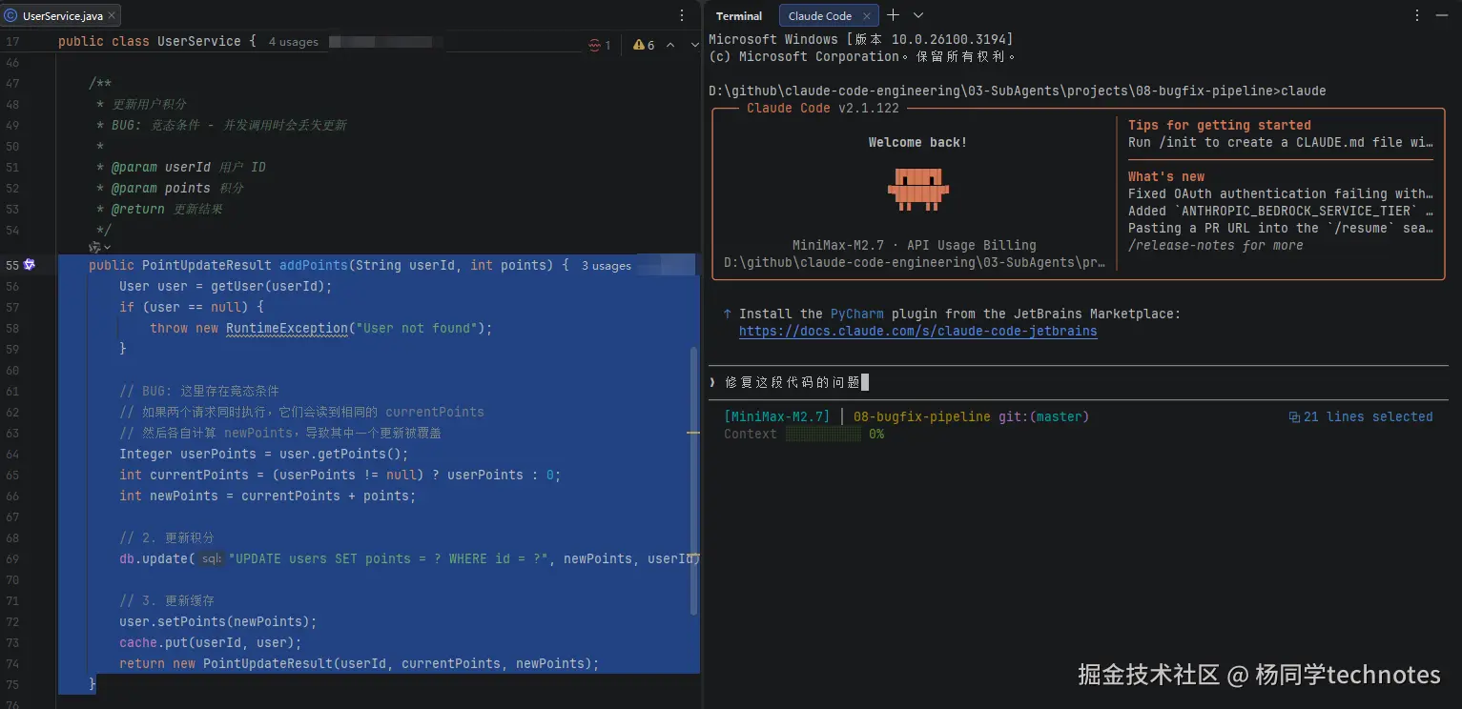The height and width of the screenshot is (709, 1462).
Task: Click the Claude prompt input field
Action: 1049,382
